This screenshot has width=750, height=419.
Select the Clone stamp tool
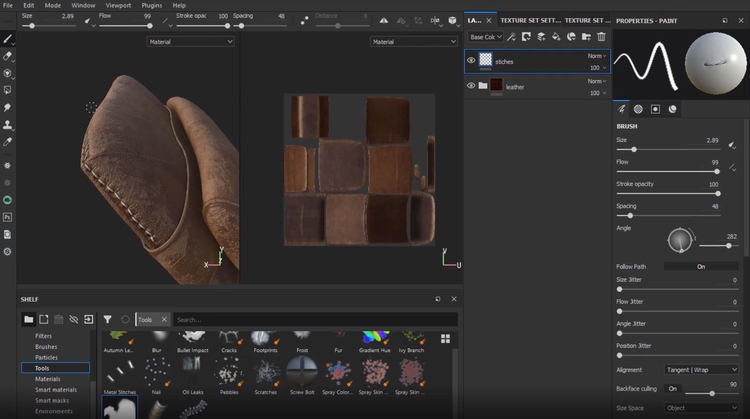point(7,125)
